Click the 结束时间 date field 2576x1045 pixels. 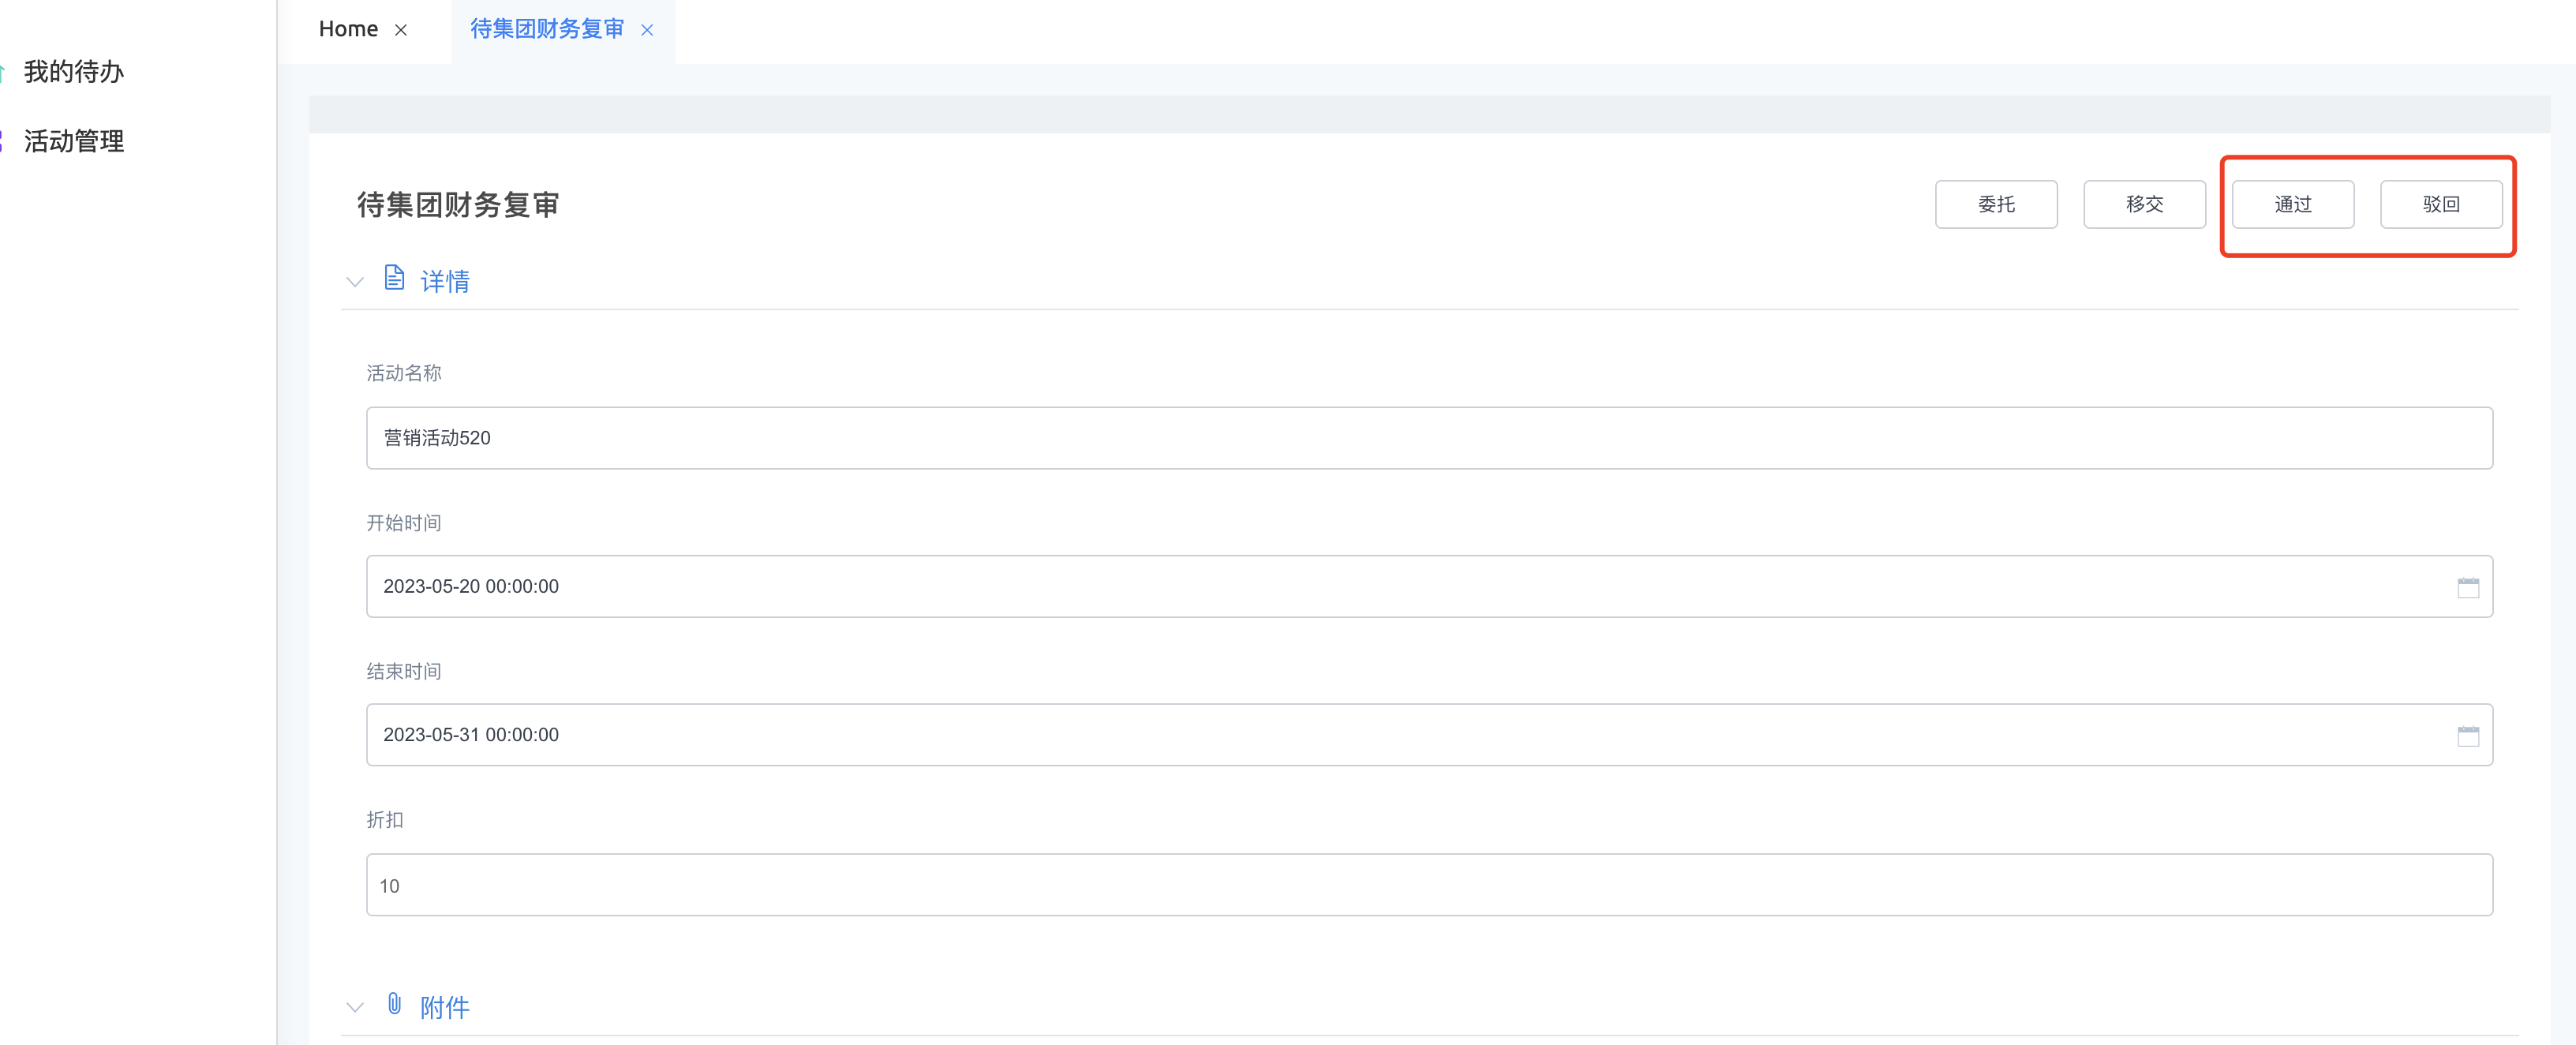pyautogui.click(x=1400, y=735)
